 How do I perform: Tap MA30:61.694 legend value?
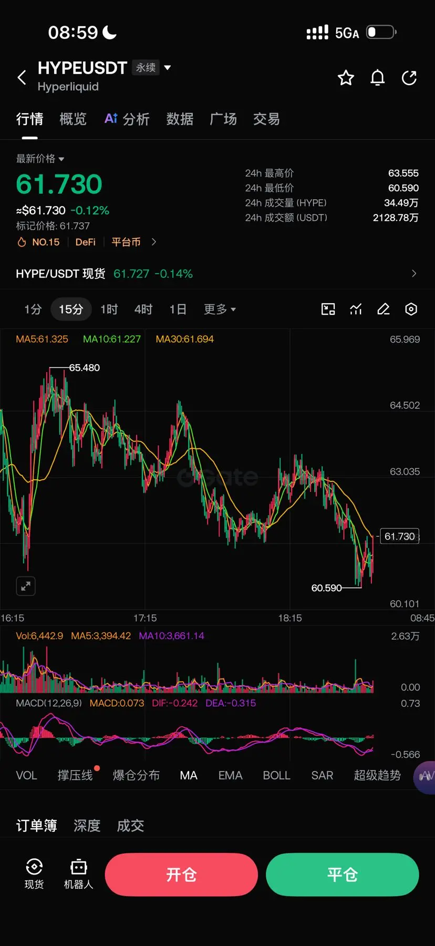pos(185,339)
